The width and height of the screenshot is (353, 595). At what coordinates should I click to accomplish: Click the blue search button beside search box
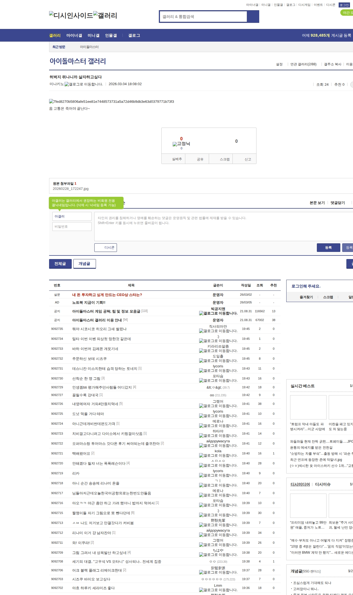[x=253, y=17]
